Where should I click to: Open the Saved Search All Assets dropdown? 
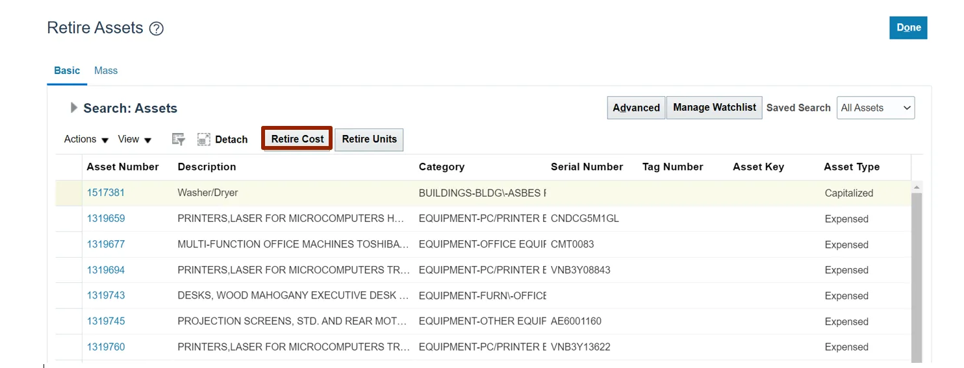875,108
